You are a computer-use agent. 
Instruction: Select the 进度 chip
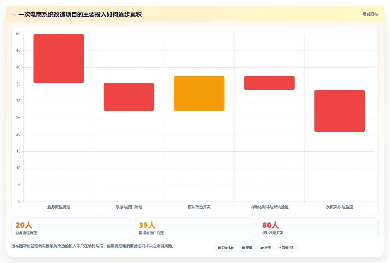[x=265, y=247]
